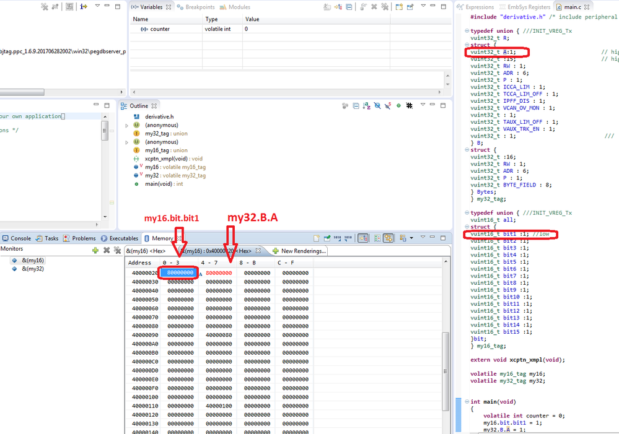Click Show Logical Structure icon in Variables view
This screenshot has width=619, height=434.
pos(338,7)
